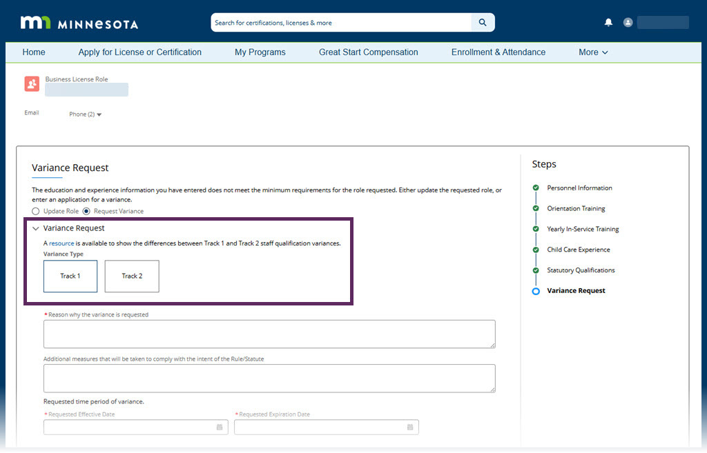
Task: Click the Email label
Action: [32, 112]
